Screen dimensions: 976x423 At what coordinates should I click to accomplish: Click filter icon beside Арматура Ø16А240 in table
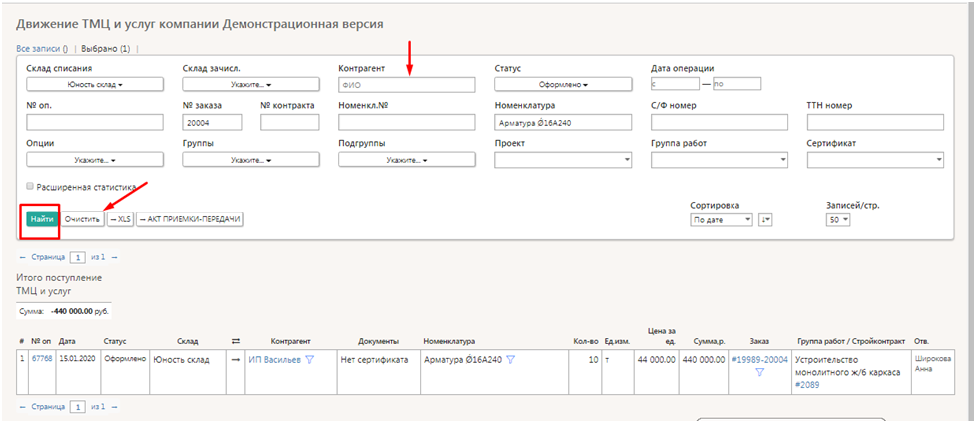tap(510, 360)
